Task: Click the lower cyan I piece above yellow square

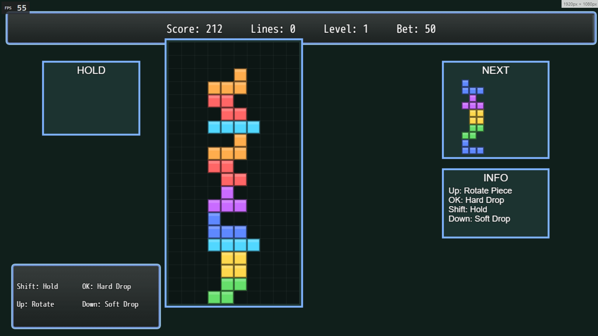Action: pos(234,245)
